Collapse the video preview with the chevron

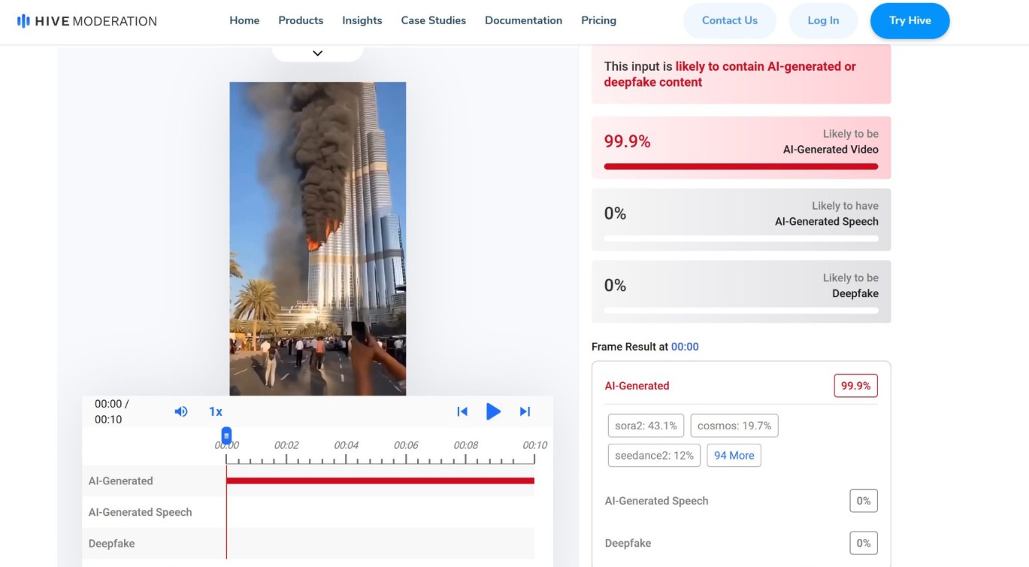pyautogui.click(x=317, y=53)
